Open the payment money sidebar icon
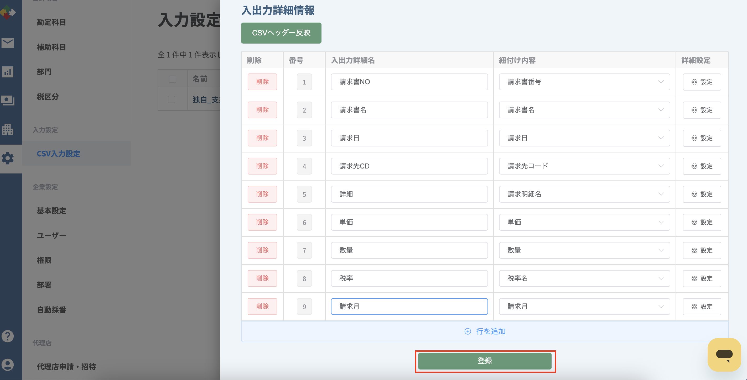The height and width of the screenshot is (380, 747). coord(8,101)
